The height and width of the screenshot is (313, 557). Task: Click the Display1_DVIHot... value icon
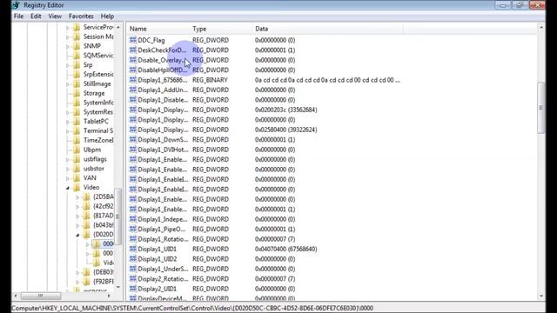coord(133,150)
